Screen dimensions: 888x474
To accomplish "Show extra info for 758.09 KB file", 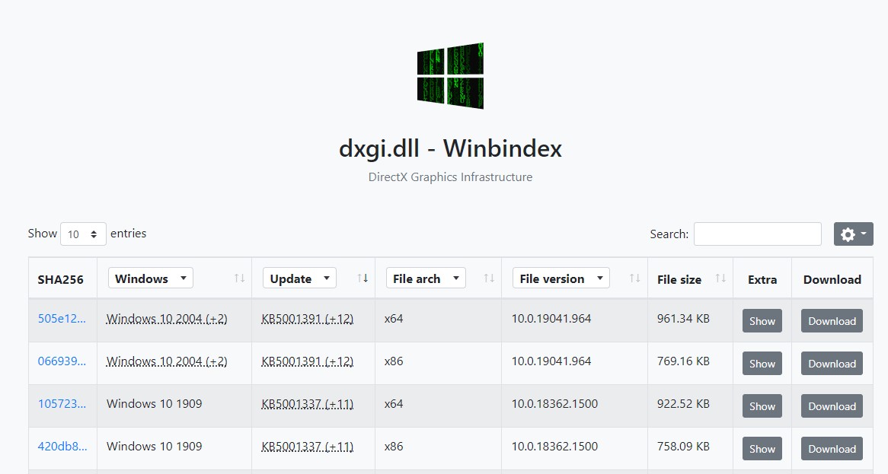I will [x=762, y=449].
